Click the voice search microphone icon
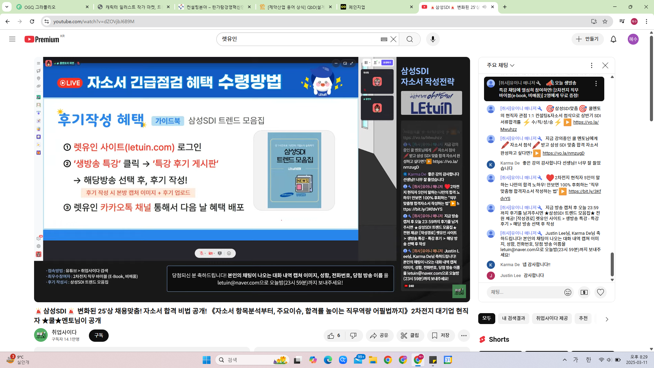This screenshot has width=654, height=368. 433,39
